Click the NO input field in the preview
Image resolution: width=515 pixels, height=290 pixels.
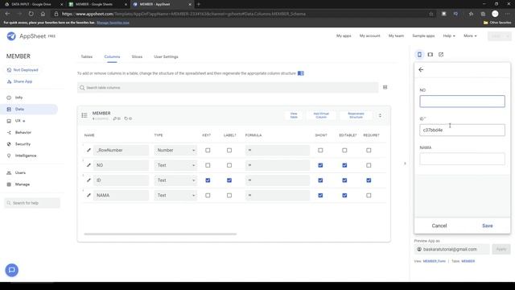462,101
